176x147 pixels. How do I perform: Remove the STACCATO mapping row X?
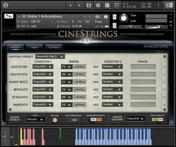point(164,97)
